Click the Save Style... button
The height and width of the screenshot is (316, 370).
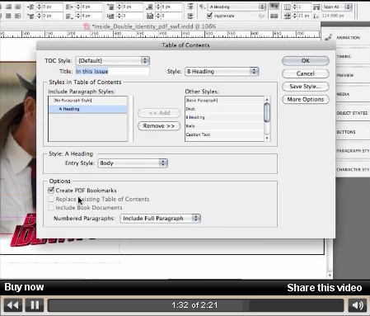tap(306, 87)
